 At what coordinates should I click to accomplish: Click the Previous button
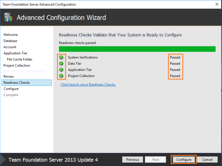[133, 160]
